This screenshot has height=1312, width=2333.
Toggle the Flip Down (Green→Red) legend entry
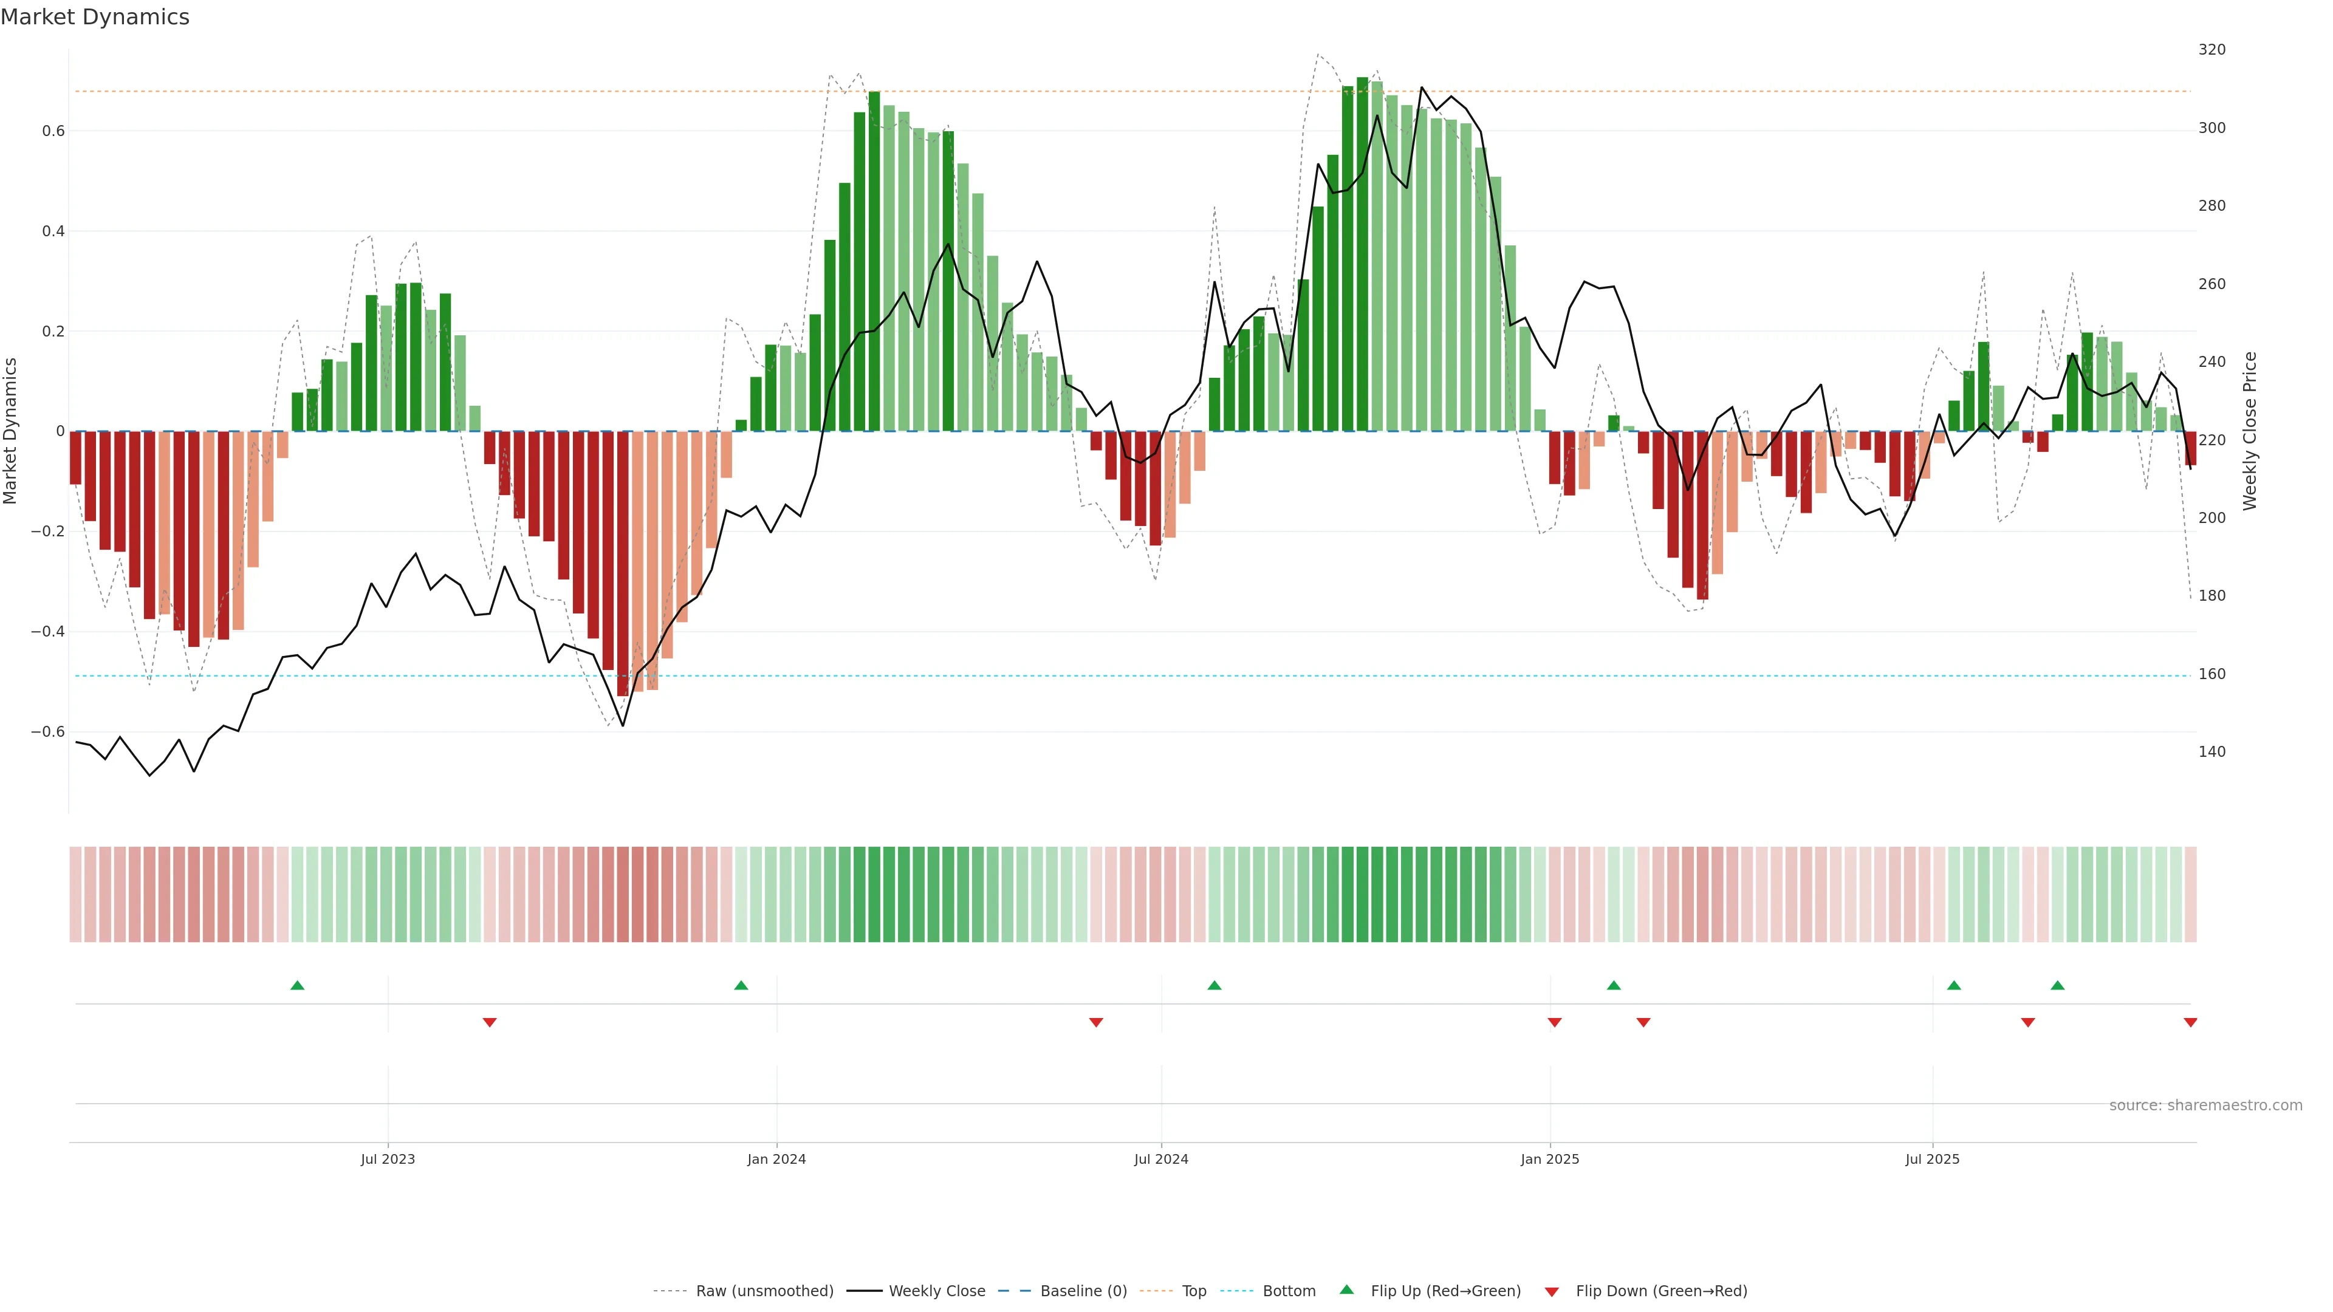(x=1661, y=1291)
